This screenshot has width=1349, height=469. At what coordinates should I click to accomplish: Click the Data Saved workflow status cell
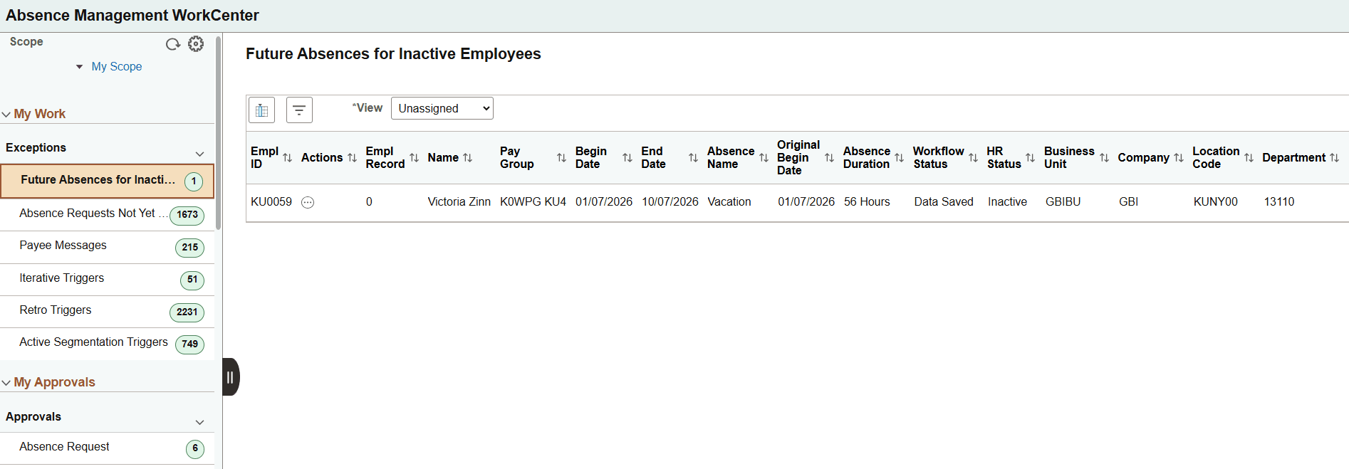pos(944,202)
